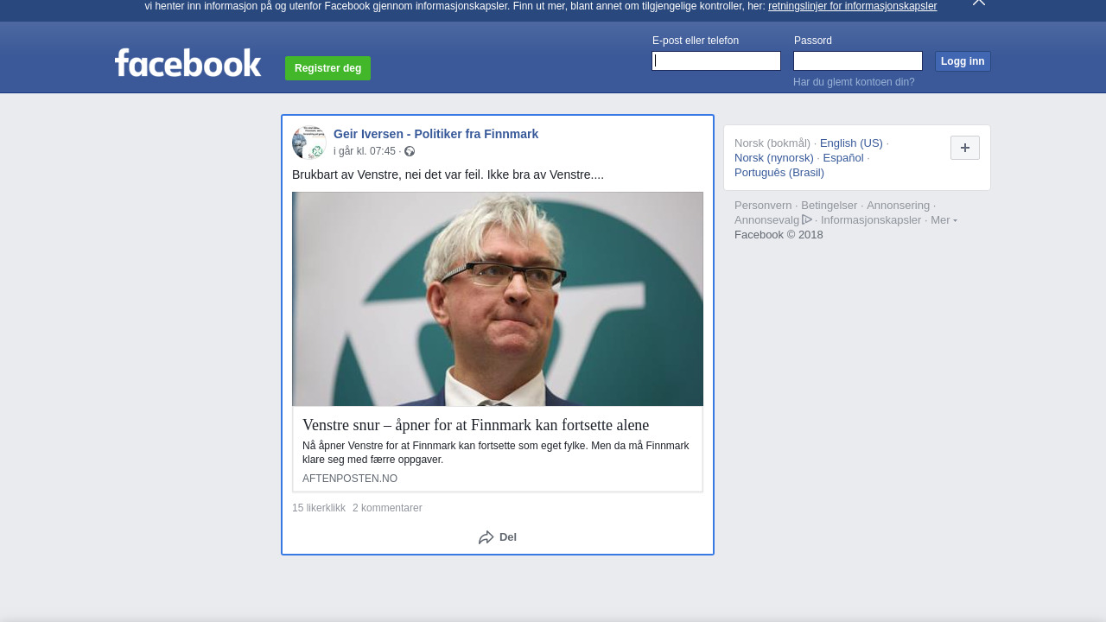1106x622 pixels.
Task: Open Geir Iversen's profile picture
Action: point(308,143)
